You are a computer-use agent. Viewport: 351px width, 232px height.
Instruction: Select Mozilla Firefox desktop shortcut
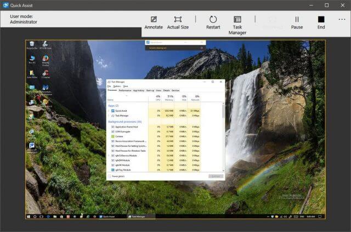46,61
